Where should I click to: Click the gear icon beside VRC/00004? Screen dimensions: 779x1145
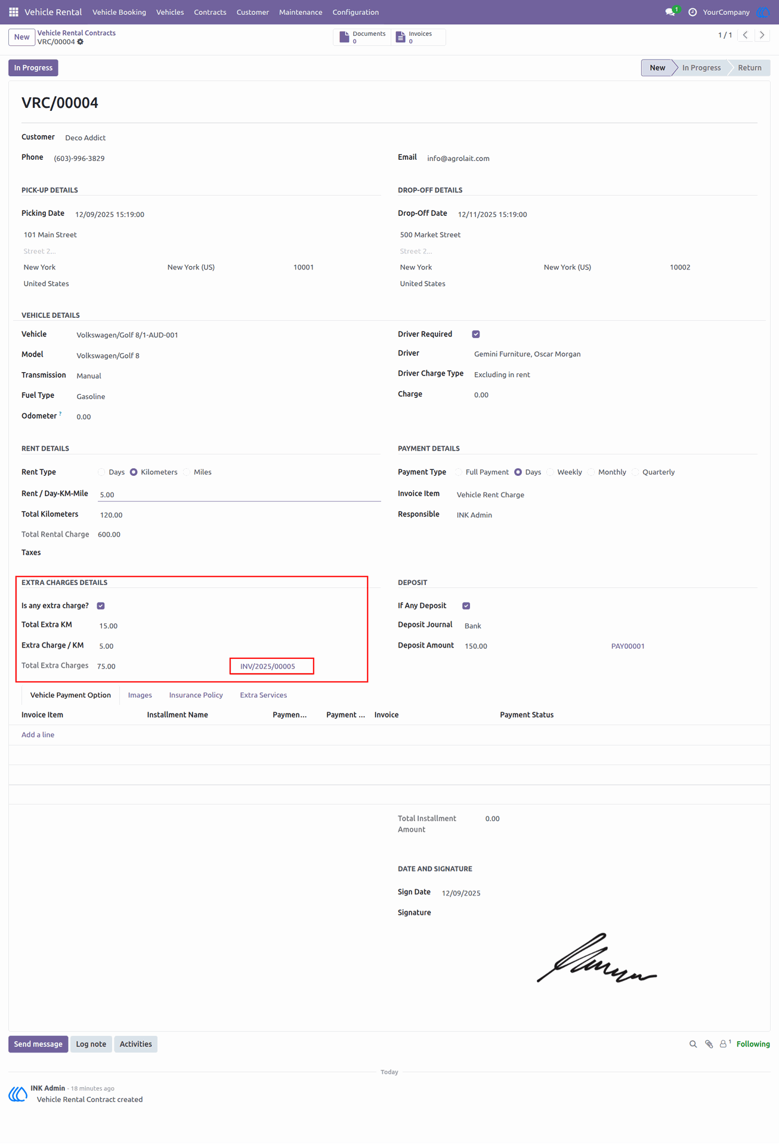(81, 42)
